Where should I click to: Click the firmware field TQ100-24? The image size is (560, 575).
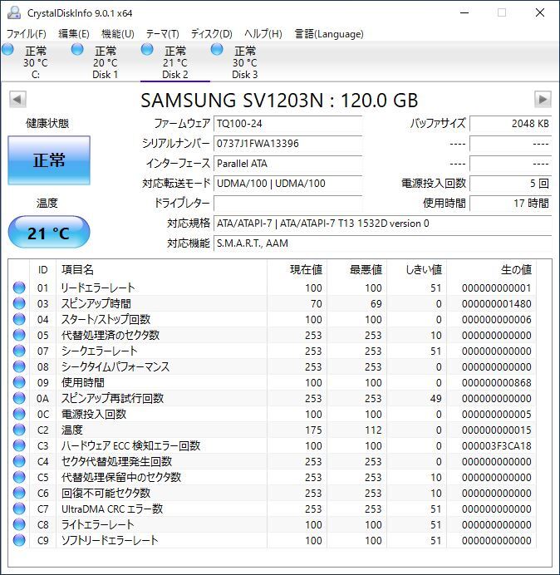click(x=287, y=124)
